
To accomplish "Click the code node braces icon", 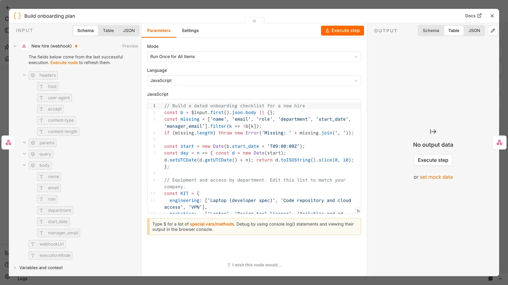I will [17, 16].
